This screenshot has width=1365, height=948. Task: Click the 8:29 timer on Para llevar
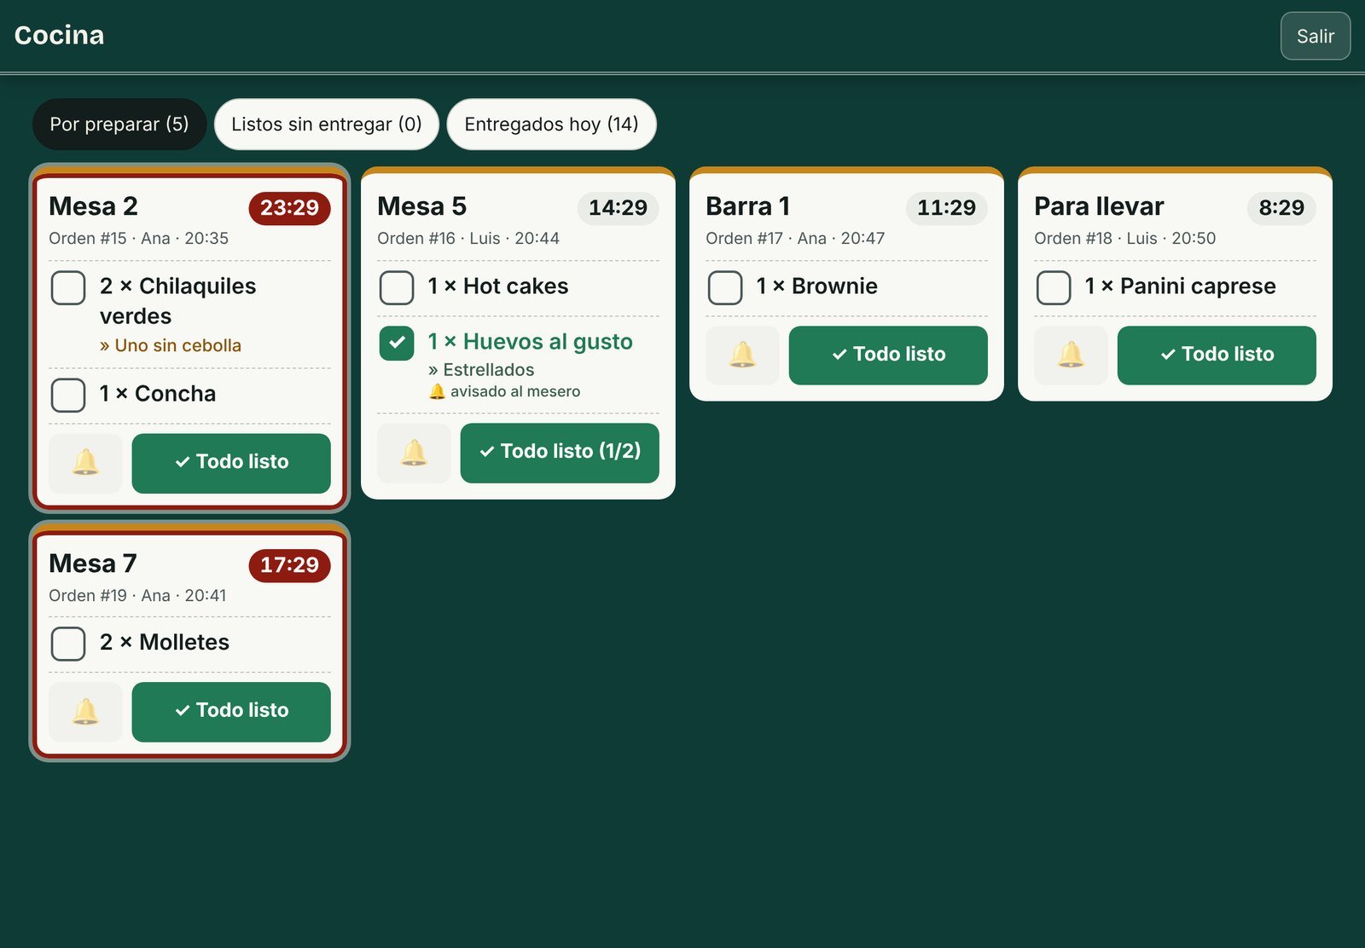click(x=1281, y=208)
